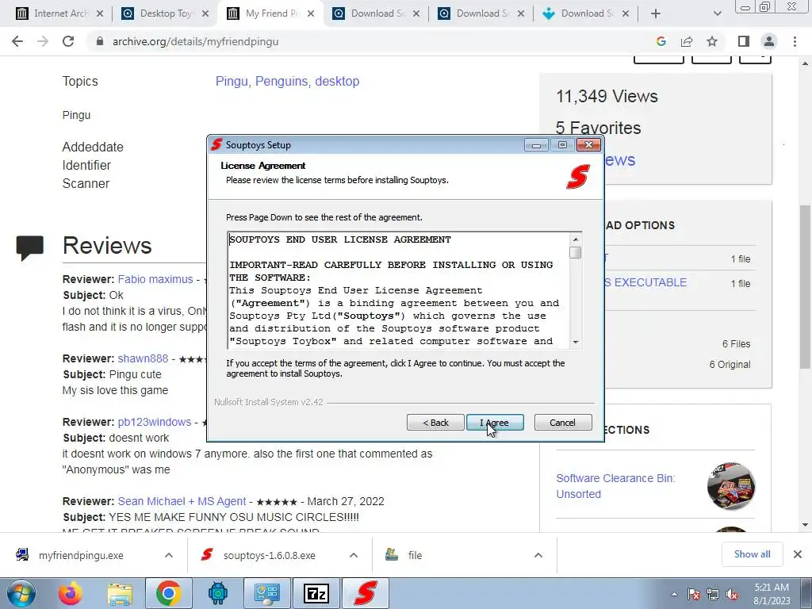Open Chrome three-dot menu
The height and width of the screenshot is (609, 812).
tap(795, 41)
